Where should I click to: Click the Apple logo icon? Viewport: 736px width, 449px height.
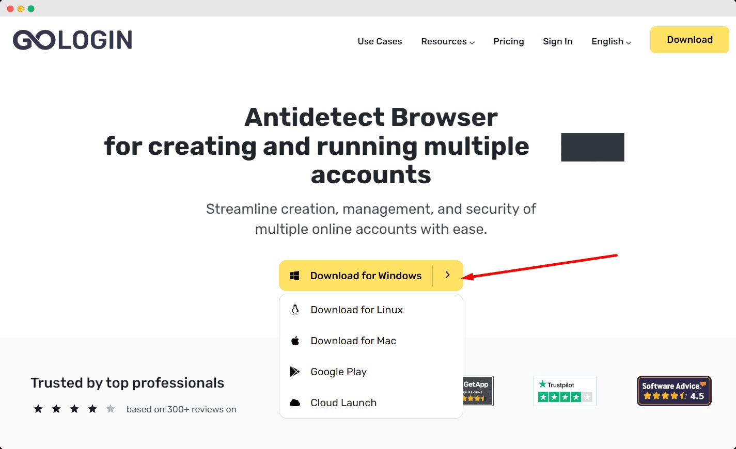coord(295,341)
